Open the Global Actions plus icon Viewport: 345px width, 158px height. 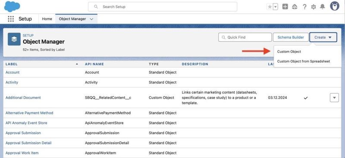point(285,7)
